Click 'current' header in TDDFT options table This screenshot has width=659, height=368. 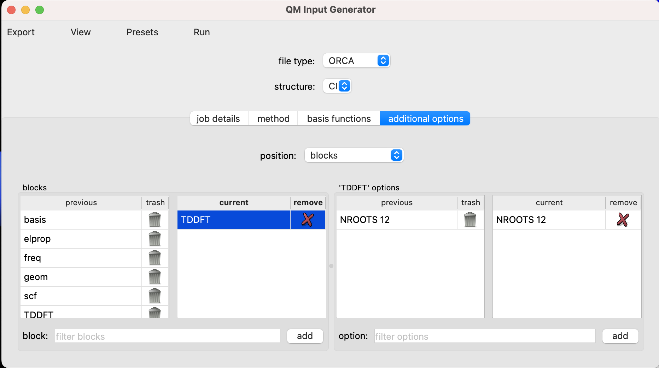[549, 203]
